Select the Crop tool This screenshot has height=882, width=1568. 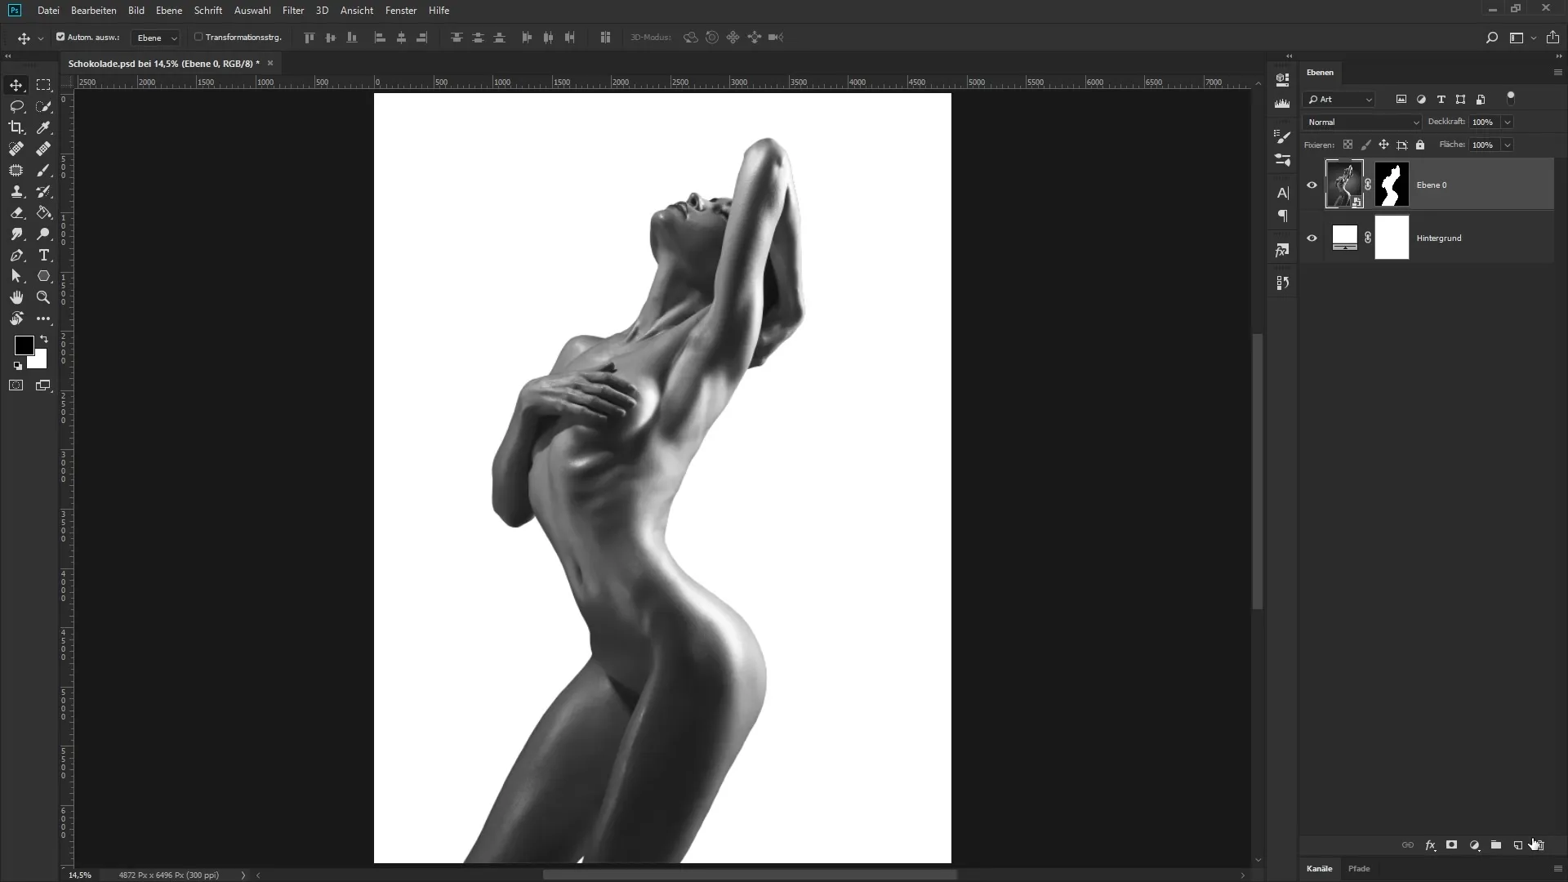pyautogui.click(x=16, y=127)
